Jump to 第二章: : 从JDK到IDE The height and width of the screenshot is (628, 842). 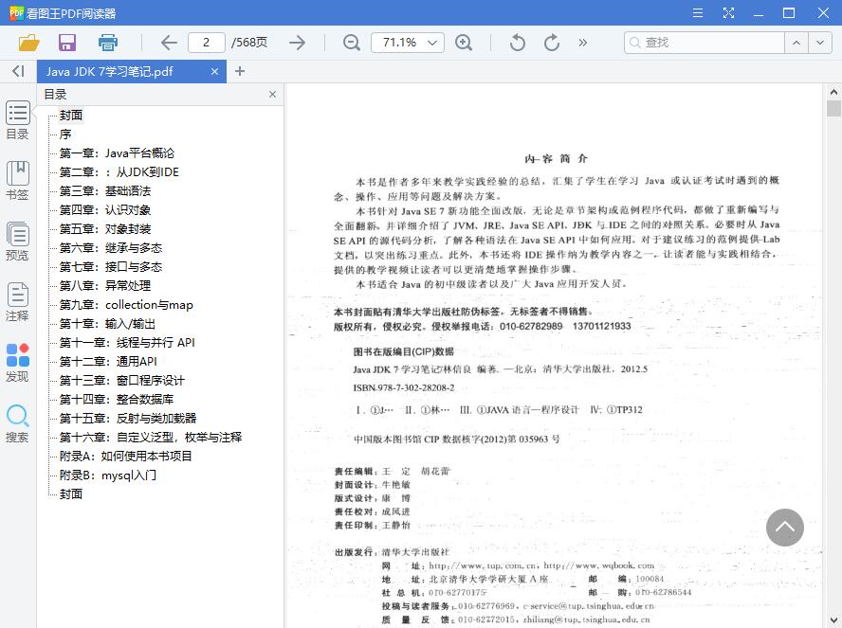point(119,172)
